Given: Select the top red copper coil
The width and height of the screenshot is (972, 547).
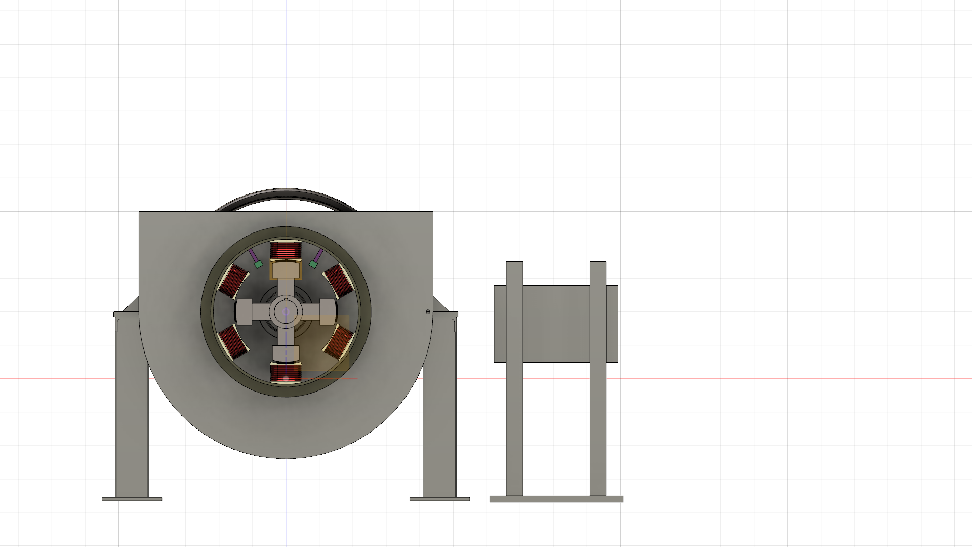Looking at the screenshot, I should [x=286, y=250].
